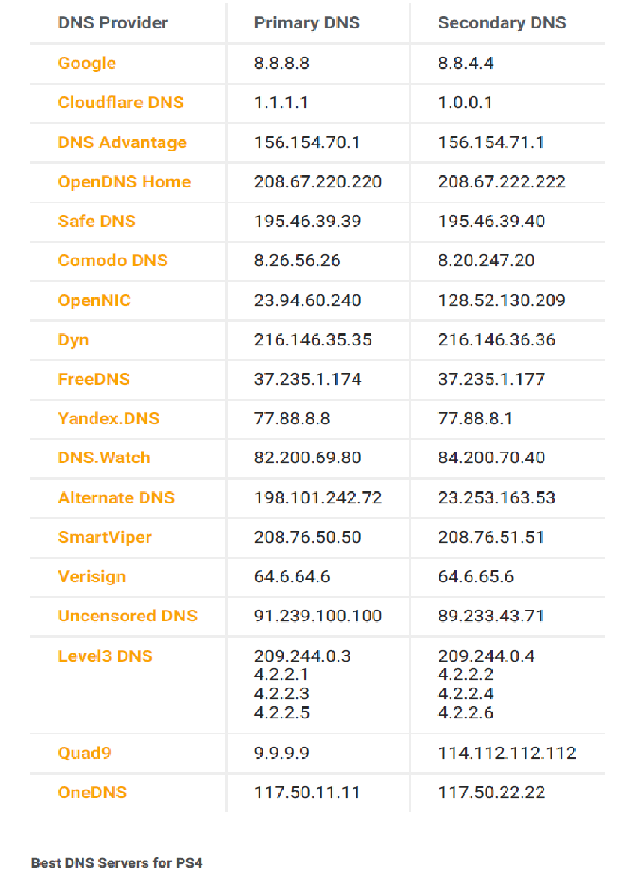Follow the SmartViper link
The image size is (634, 884).
pyautogui.click(x=105, y=537)
